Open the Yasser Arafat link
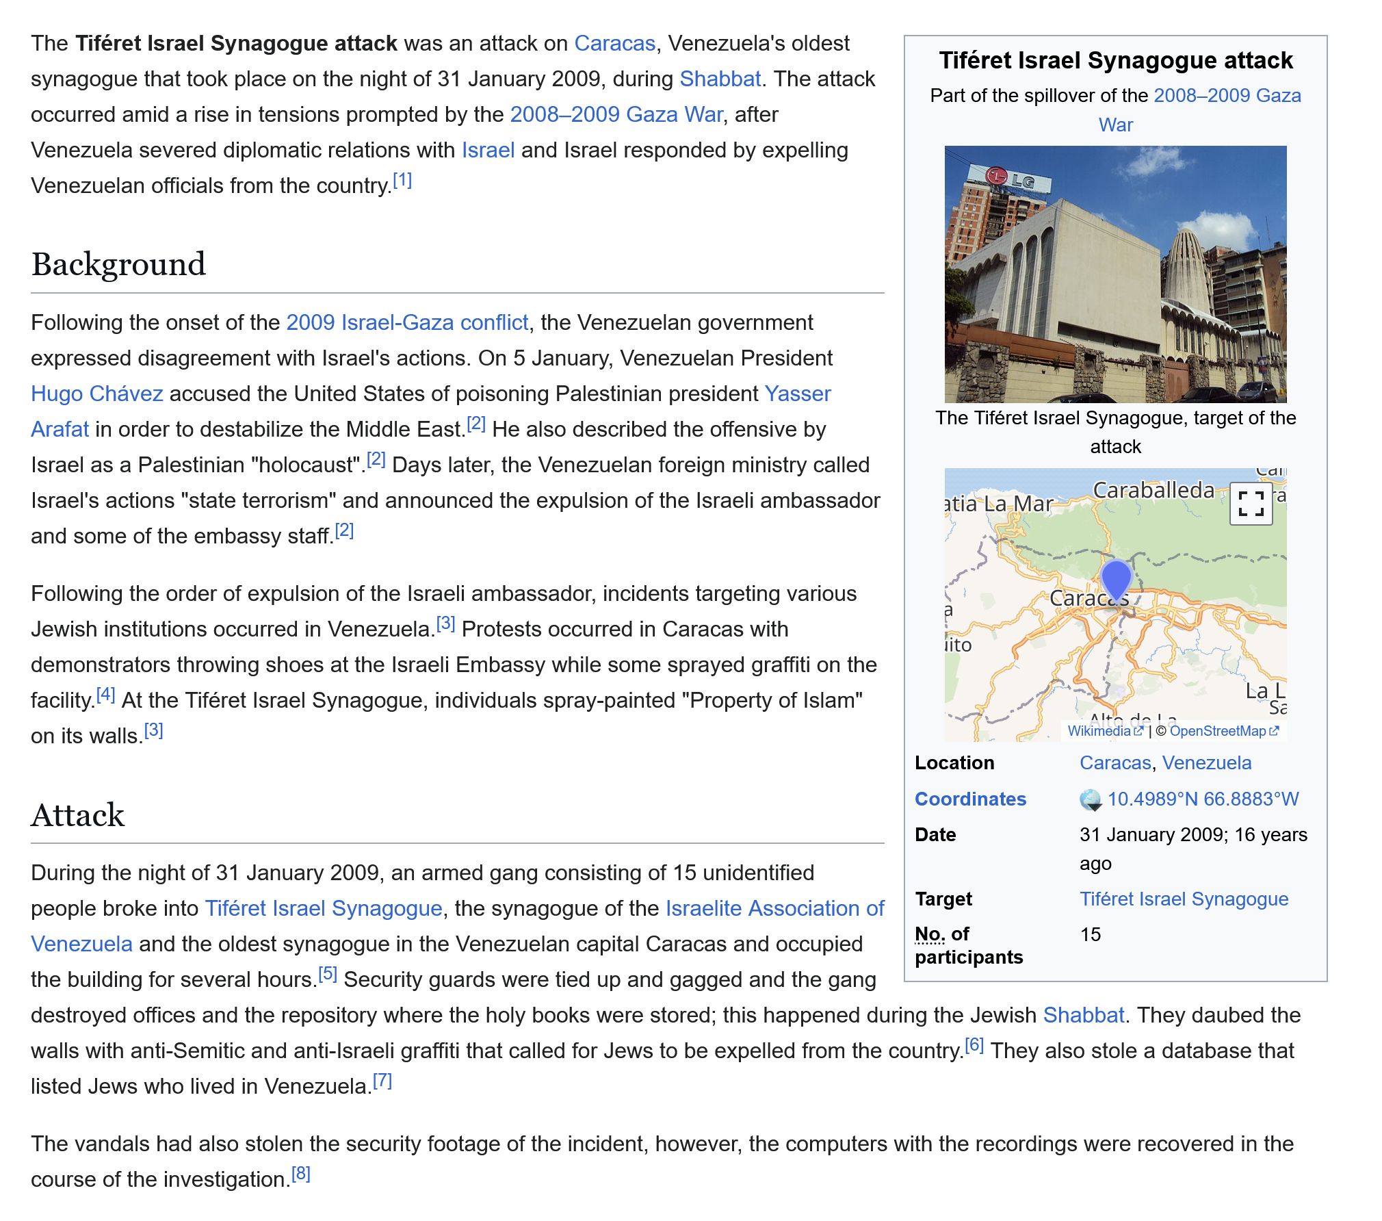This screenshot has width=1382, height=1221. click(x=798, y=394)
